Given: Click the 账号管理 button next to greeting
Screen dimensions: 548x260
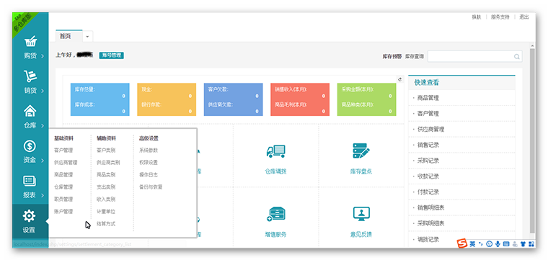Looking at the screenshot, I should (112, 55).
